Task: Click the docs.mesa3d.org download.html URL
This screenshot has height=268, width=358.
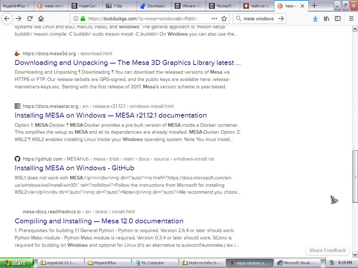Action: tap(67, 53)
